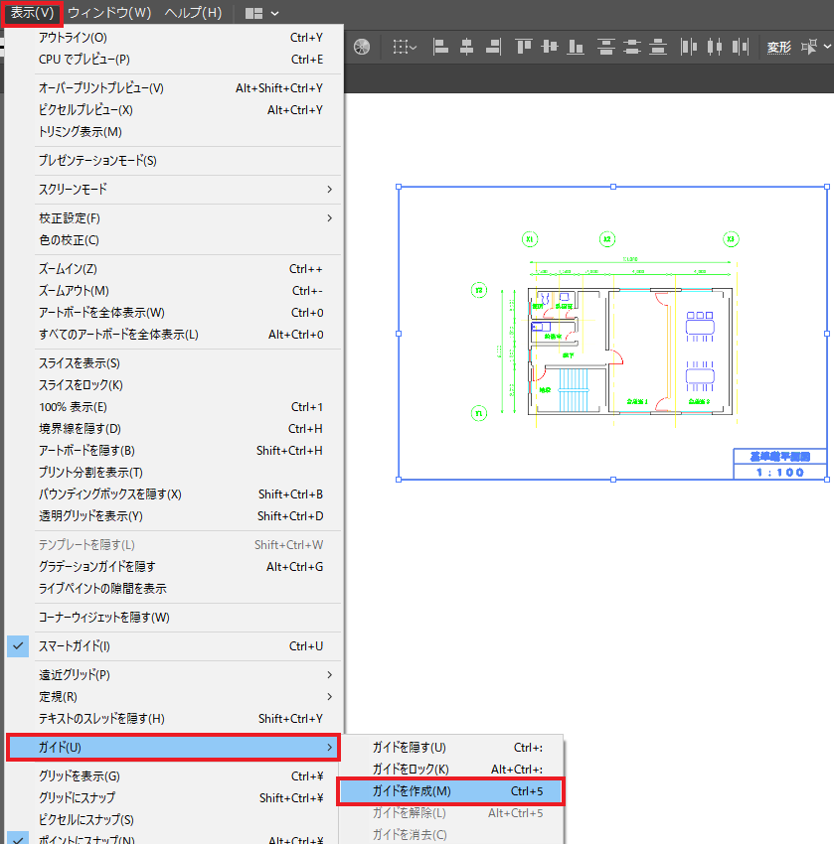
Task: Toggle ピクセルにスナップ(S)
Action: pos(174,820)
